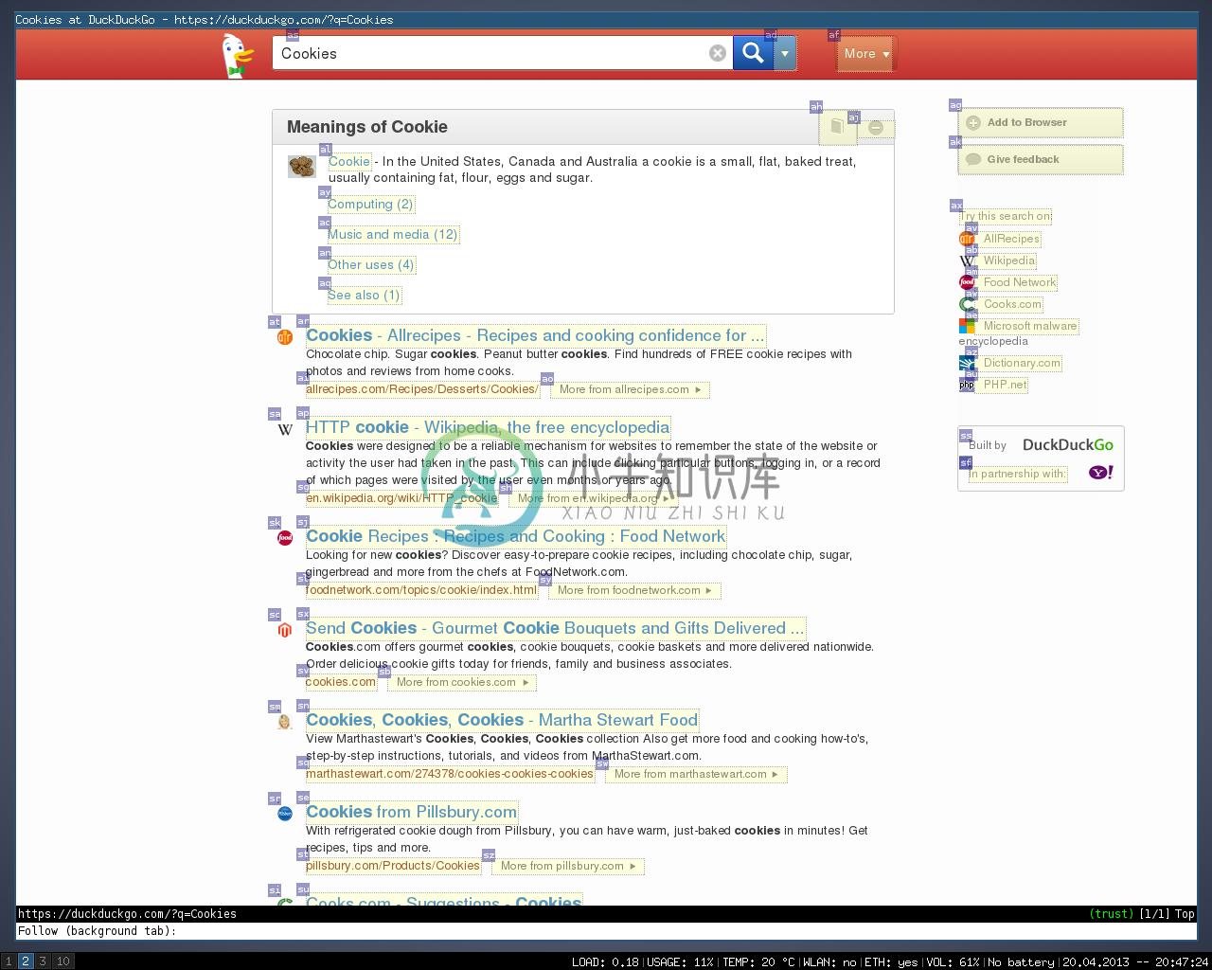Image resolution: width=1212 pixels, height=970 pixels.
Task: Collapse the Meanings of Cookie box
Action: [876, 128]
